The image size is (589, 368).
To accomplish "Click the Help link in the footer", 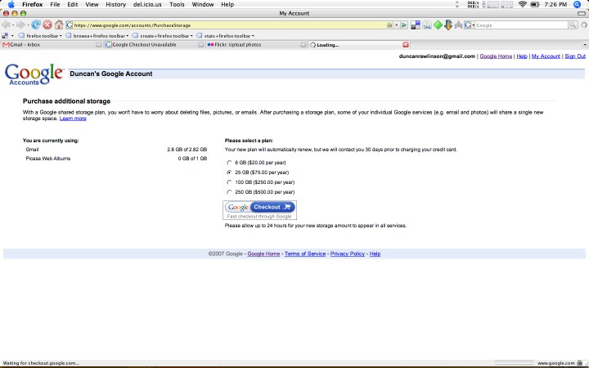I will pos(375,254).
